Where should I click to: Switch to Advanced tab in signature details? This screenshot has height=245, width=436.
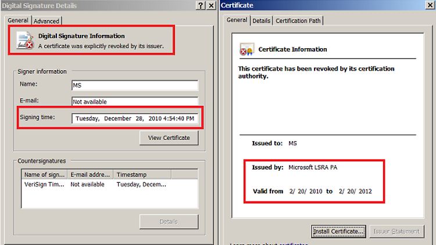tap(47, 21)
